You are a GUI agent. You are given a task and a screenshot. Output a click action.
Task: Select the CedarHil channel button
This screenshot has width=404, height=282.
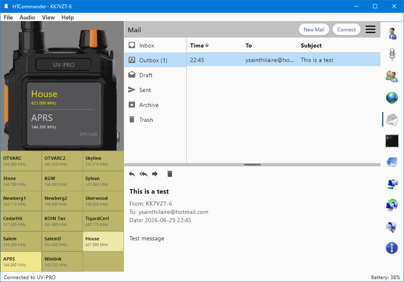[x=21, y=221]
